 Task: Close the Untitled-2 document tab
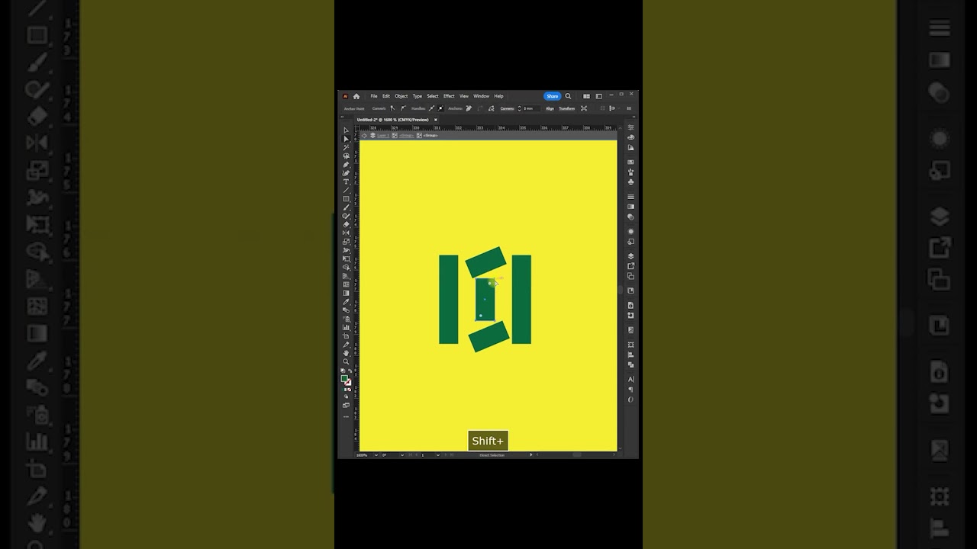pyautogui.click(x=436, y=120)
